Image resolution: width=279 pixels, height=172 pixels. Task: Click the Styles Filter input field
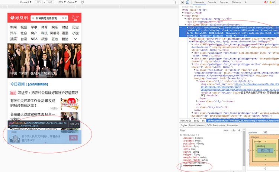200,130
